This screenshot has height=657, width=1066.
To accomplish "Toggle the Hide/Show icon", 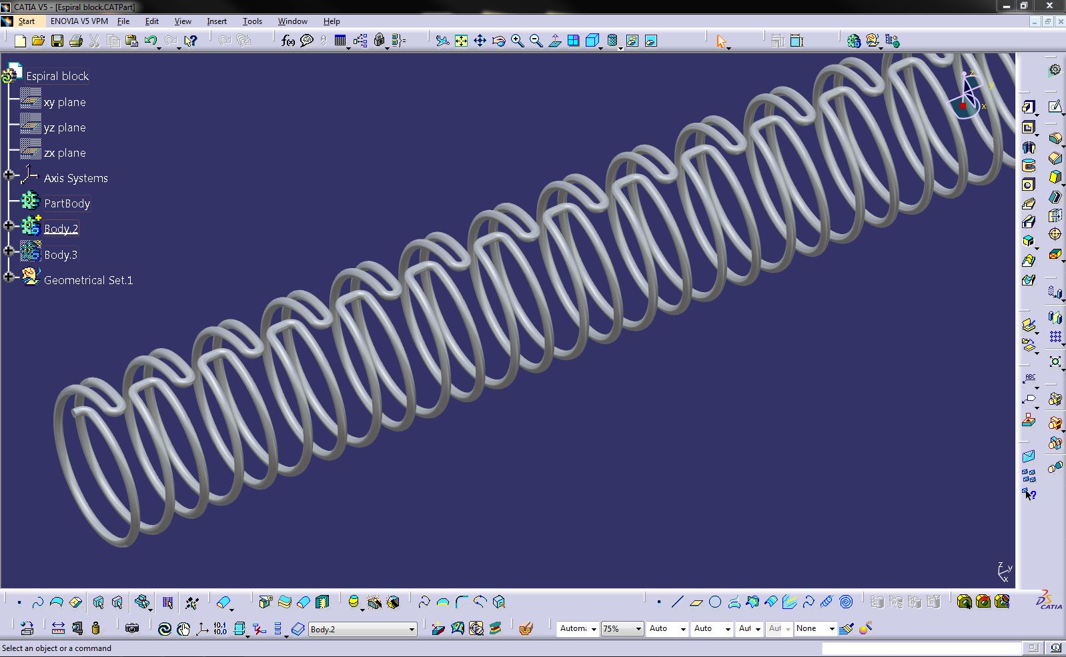I will pyautogui.click(x=632, y=41).
